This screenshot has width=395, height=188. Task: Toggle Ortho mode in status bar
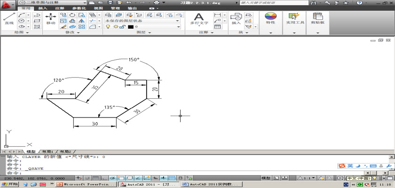[104, 178]
